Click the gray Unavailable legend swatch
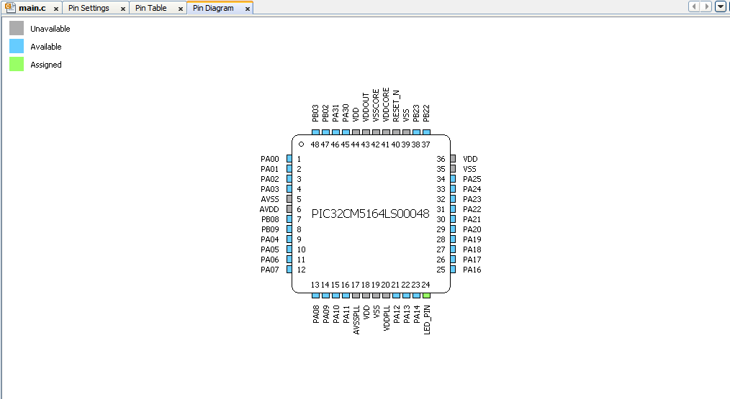Screen dimensions: 730x399 [x=17, y=29]
